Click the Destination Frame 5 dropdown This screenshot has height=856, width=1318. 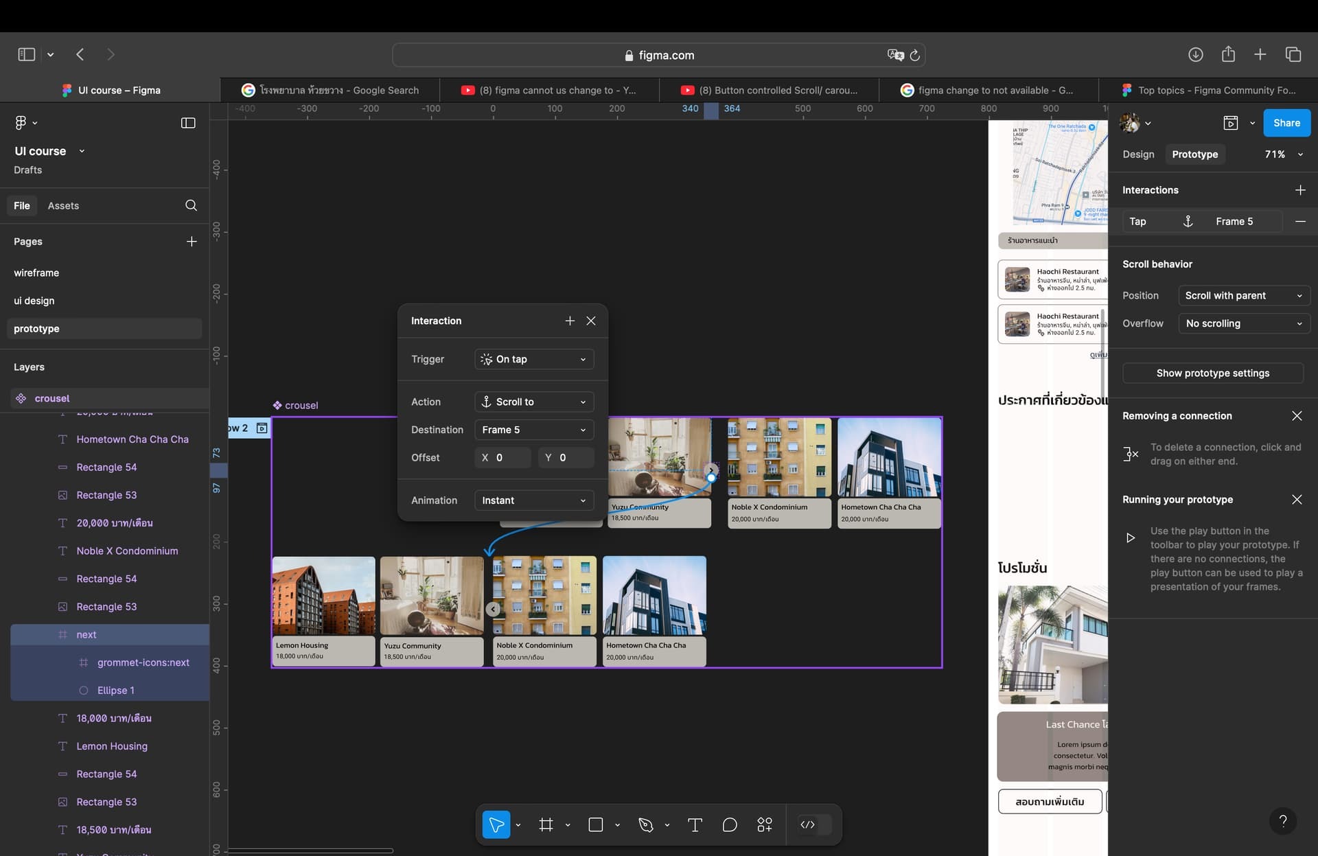(x=533, y=430)
